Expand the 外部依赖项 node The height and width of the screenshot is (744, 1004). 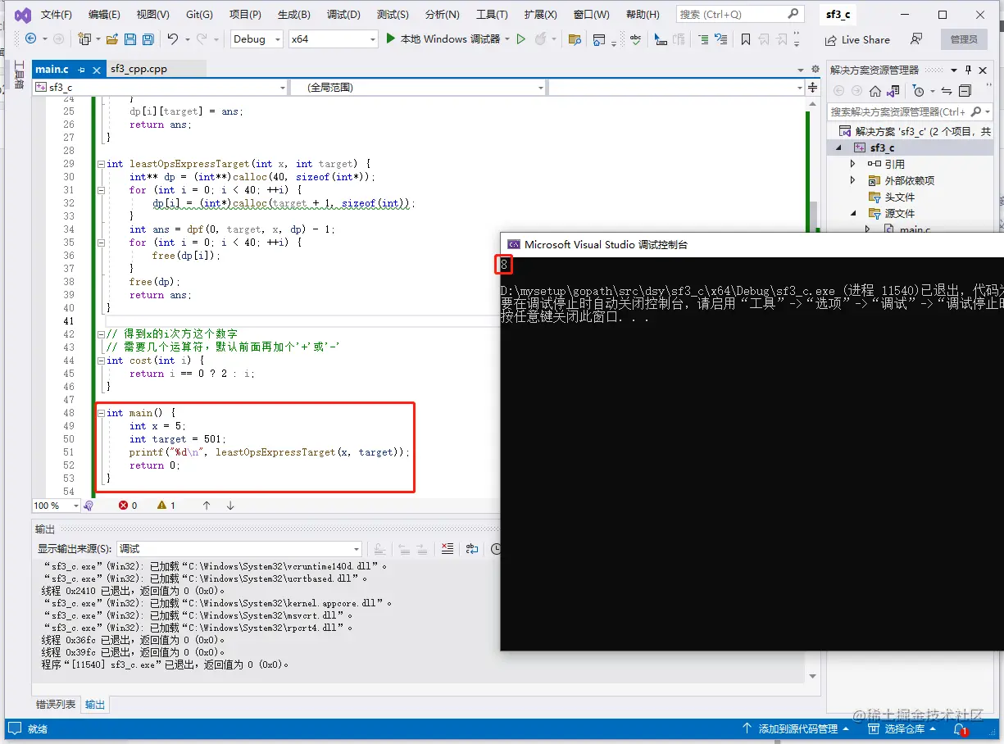852,180
